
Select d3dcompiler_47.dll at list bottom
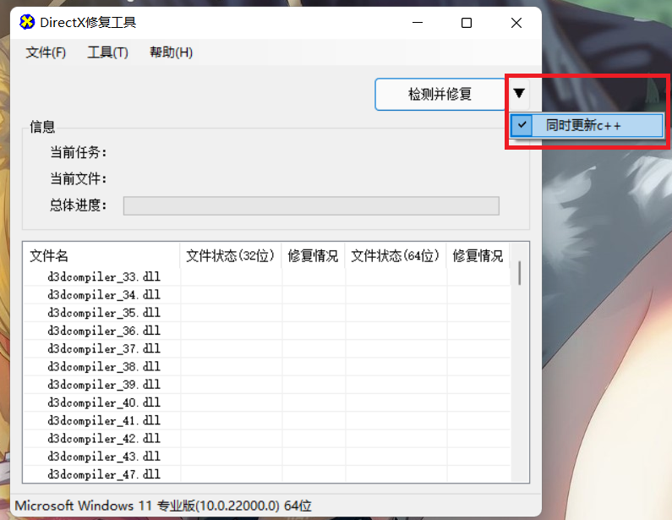(104, 474)
